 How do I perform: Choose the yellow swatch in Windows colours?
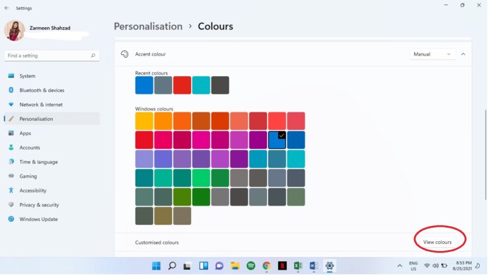144,121
